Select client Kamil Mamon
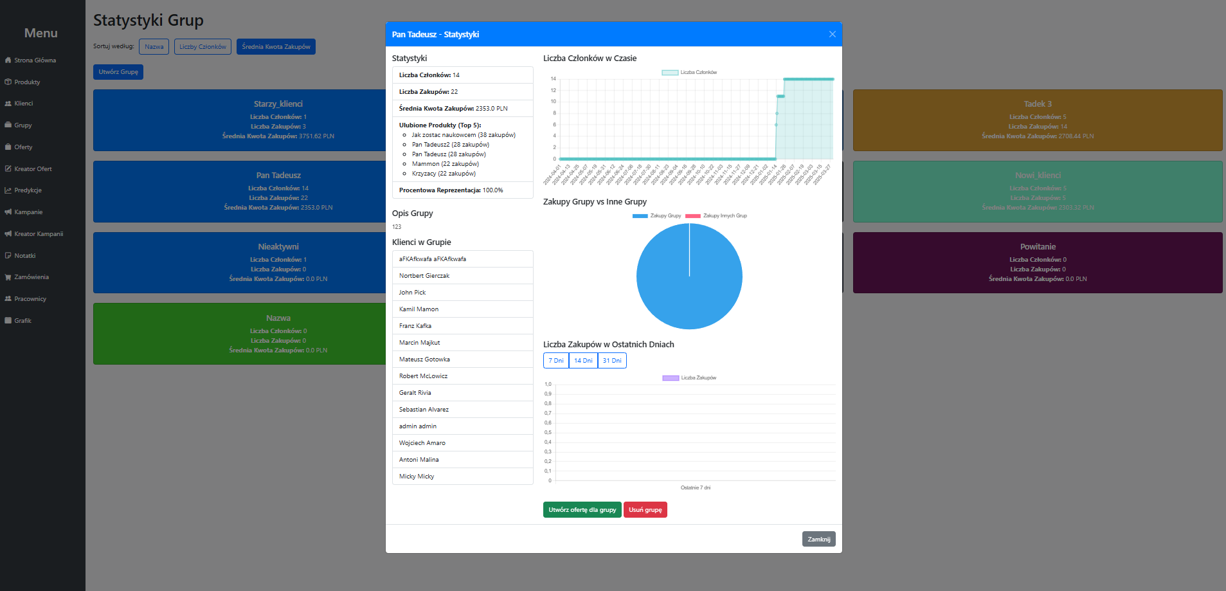This screenshot has height=591, width=1226. point(463,309)
